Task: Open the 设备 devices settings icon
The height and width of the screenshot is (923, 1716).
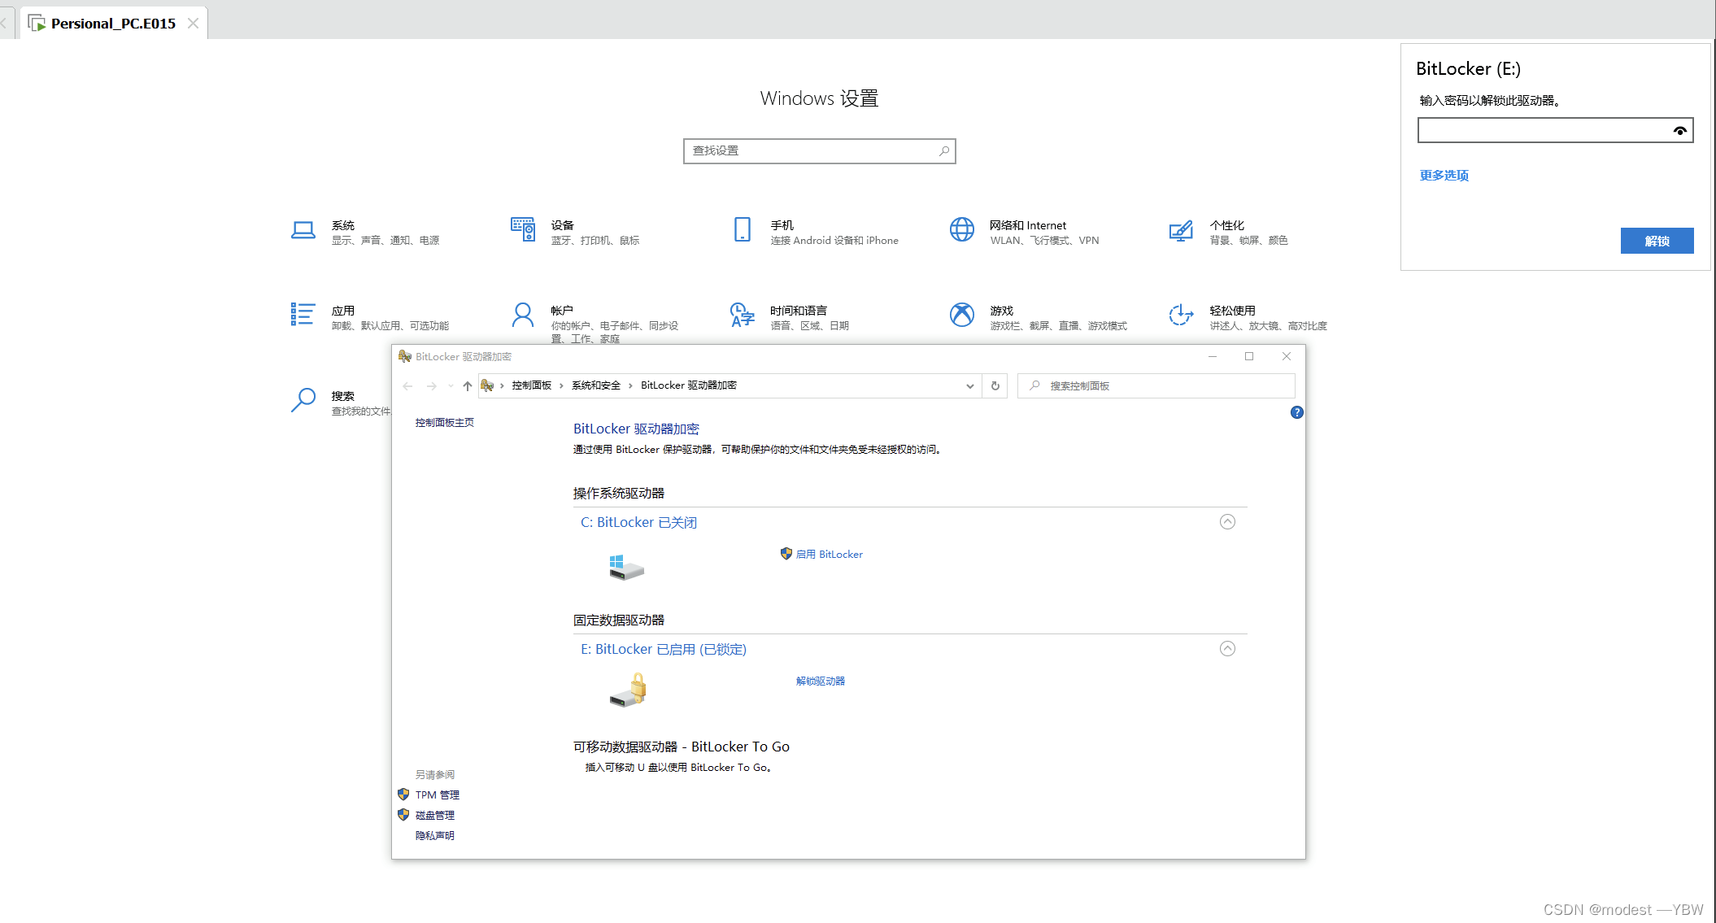Action: [x=522, y=230]
